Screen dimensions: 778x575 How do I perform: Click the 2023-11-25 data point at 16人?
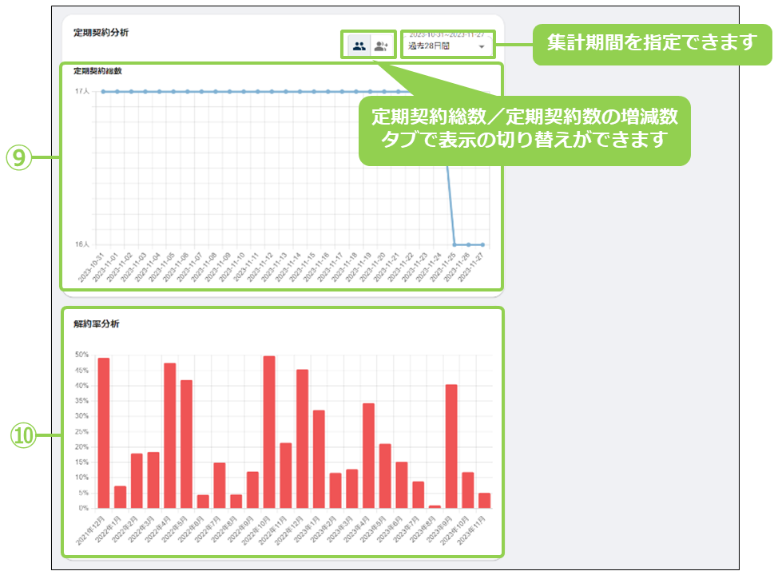pyautogui.click(x=454, y=244)
